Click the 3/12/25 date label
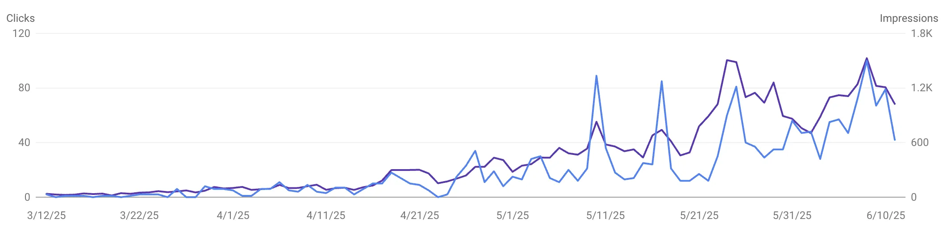Screen dimensions: 943x227 click(46, 215)
